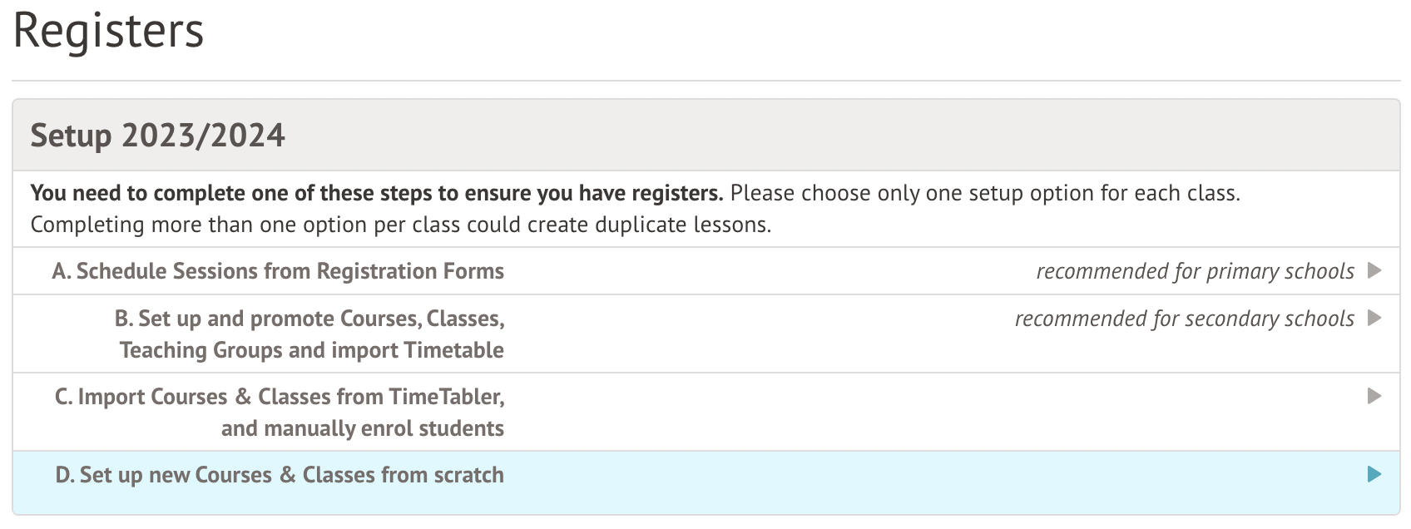Image resolution: width=1411 pixels, height=529 pixels.
Task: Click empty middle area of option C row
Action: 832,412
